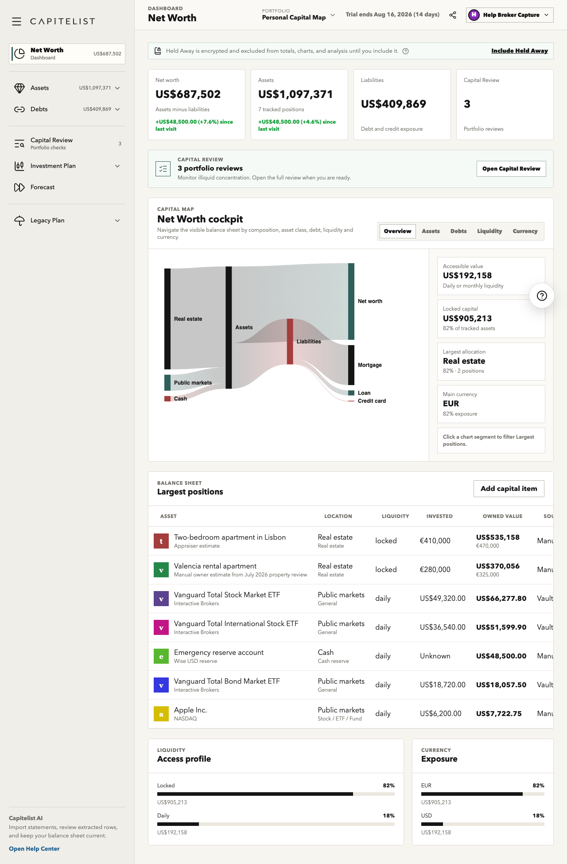
Task: Open Help Center link in sidebar
Action: (34, 849)
